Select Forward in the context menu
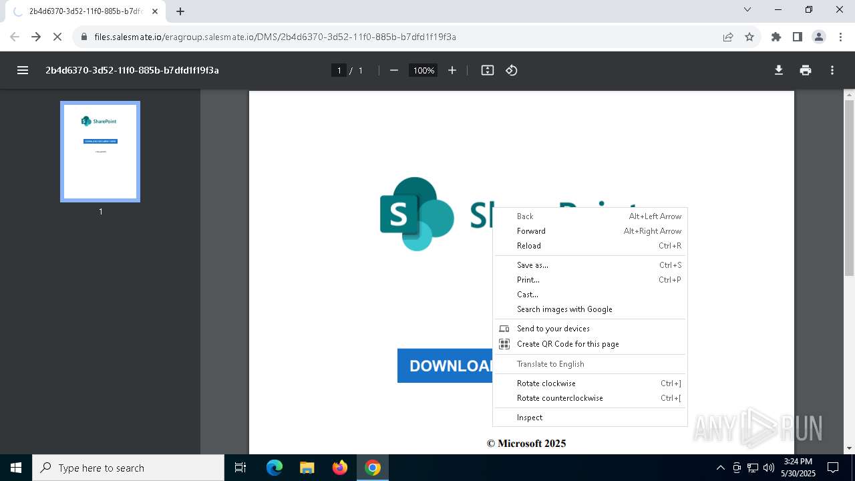 tap(590, 231)
